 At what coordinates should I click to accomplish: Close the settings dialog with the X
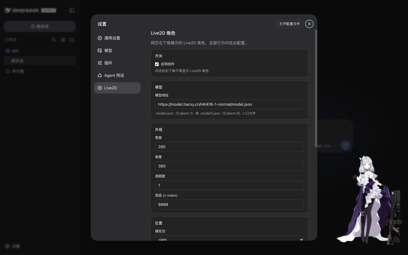point(309,24)
